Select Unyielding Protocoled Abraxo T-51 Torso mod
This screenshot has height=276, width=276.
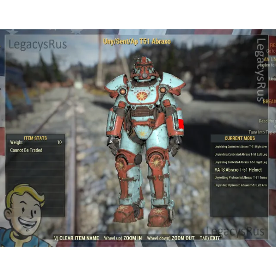click(x=240, y=178)
